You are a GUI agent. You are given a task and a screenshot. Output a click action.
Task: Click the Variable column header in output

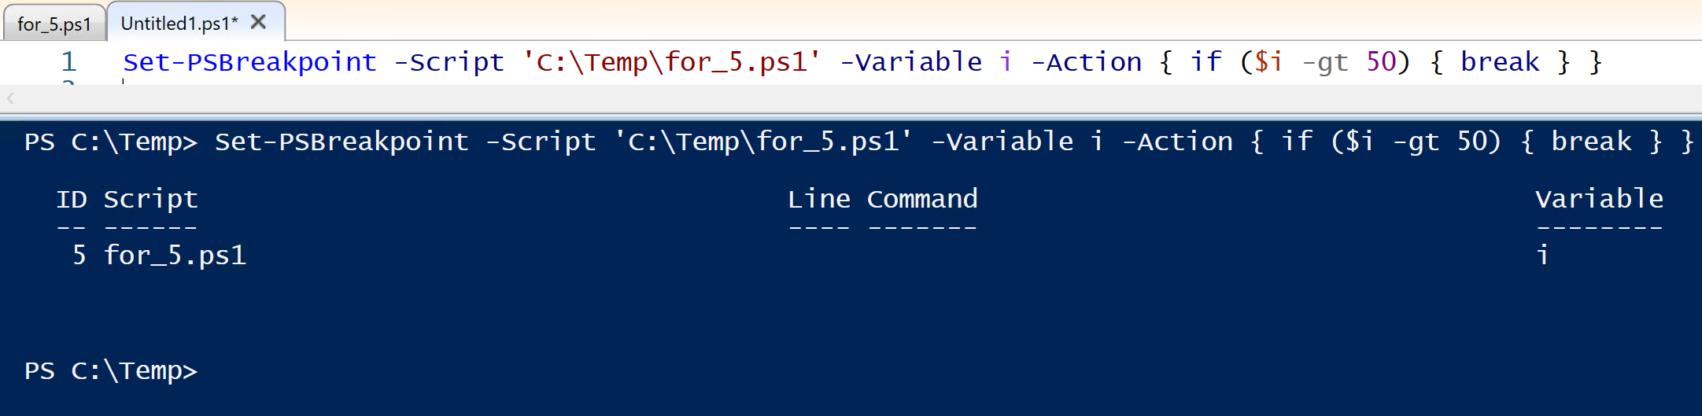tap(1599, 199)
